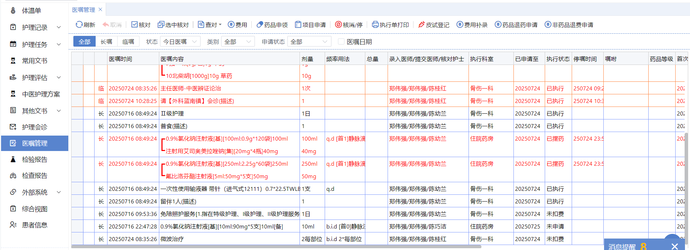Click the 检验报告 flask icon

point(13,159)
